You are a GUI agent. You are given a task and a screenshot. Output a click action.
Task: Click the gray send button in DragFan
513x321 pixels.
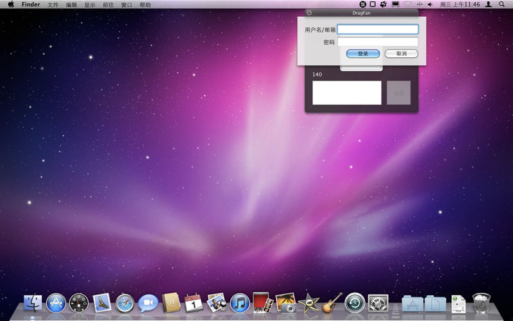(x=398, y=92)
